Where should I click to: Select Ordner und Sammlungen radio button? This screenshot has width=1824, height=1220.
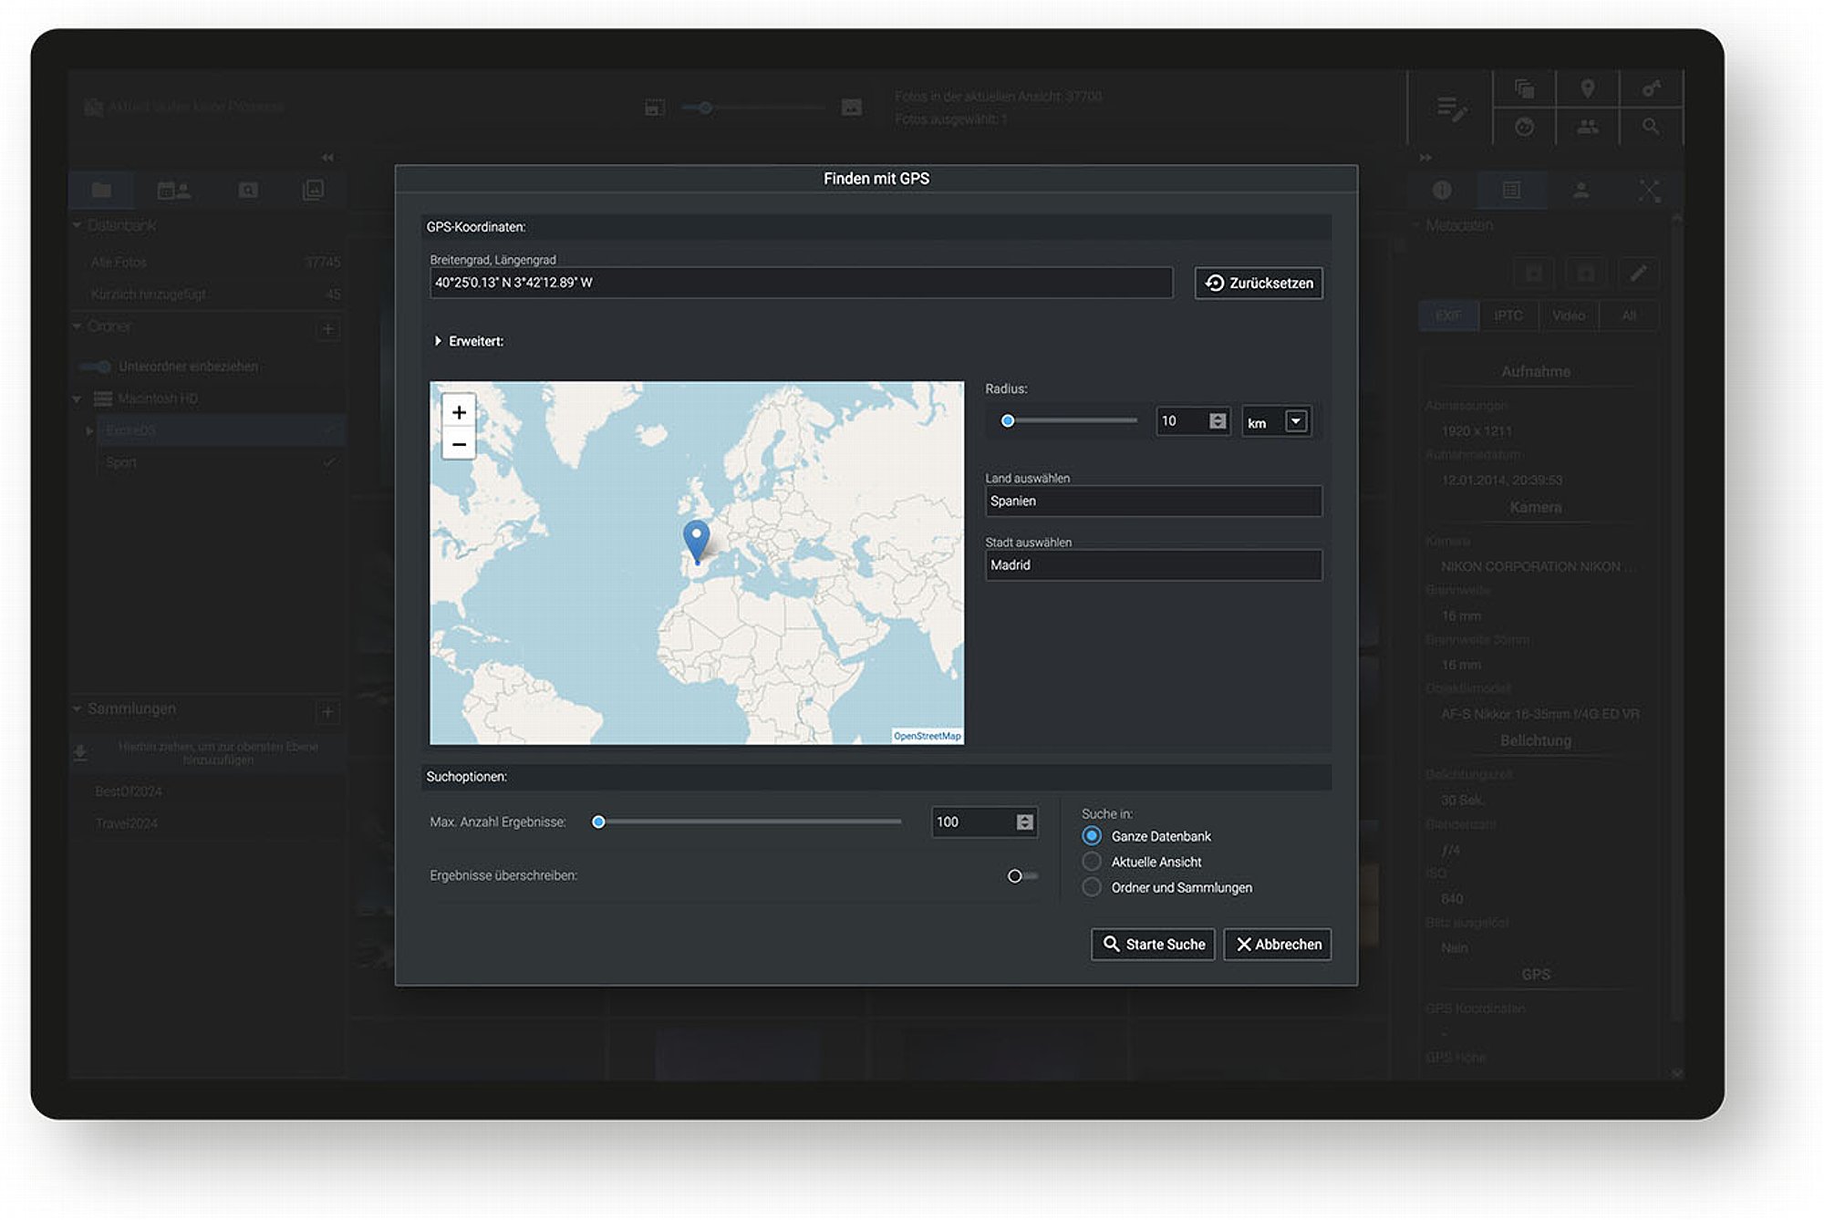coord(1092,886)
